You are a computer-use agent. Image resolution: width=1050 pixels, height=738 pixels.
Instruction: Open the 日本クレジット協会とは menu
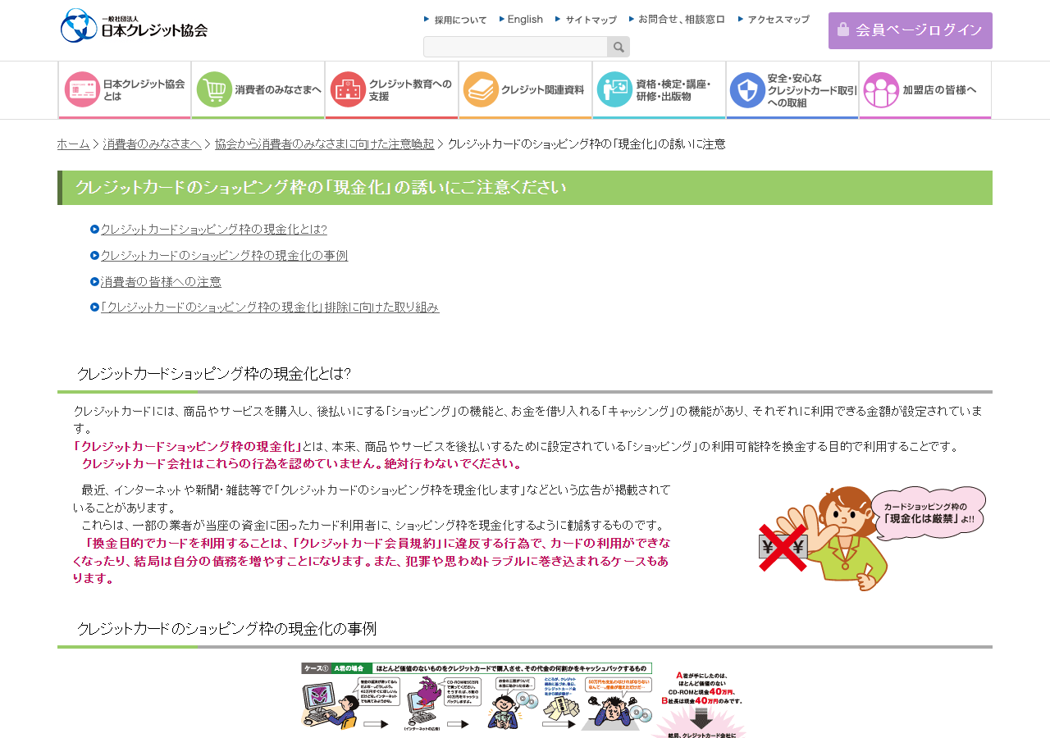tap(125, 90)
